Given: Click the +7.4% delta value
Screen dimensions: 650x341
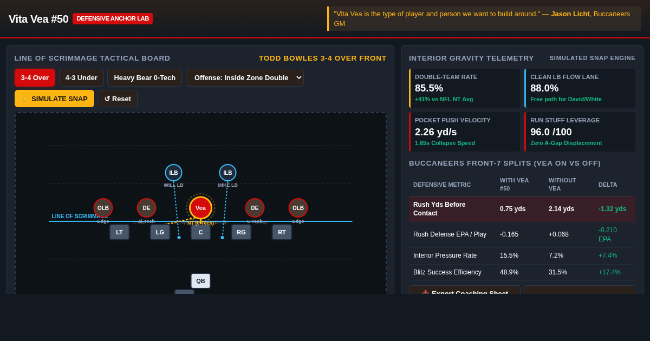Looking at the screenshot, I should click(608, 255).
